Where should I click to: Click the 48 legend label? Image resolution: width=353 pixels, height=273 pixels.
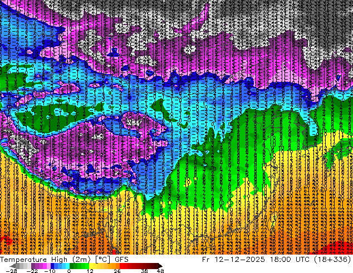160,271
